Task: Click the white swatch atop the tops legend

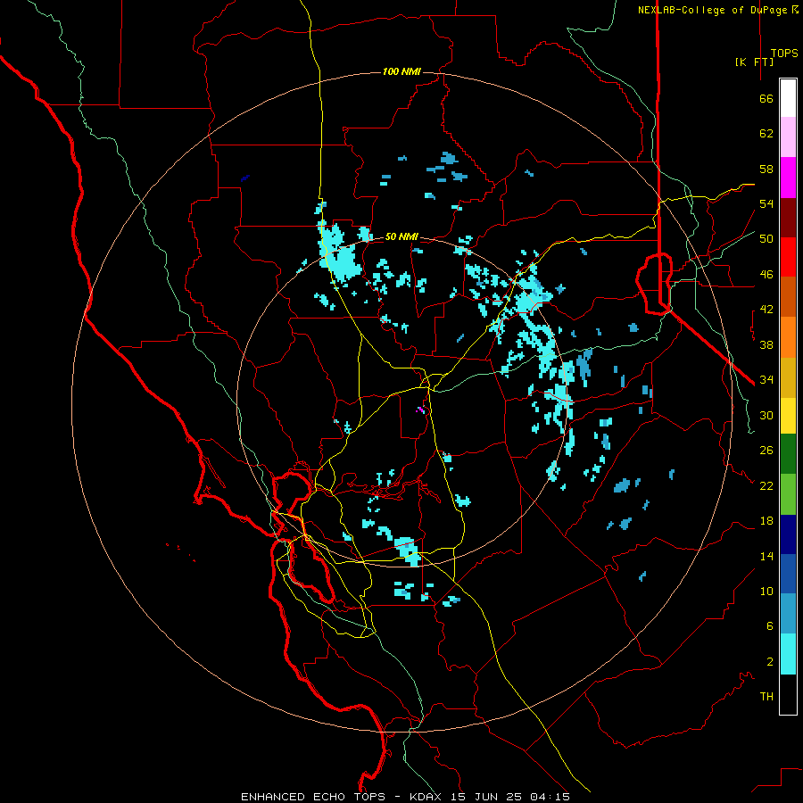Action: 788,98
